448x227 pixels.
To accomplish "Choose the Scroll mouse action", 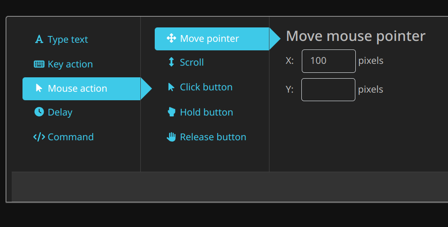I will click(x=192, y=62).
